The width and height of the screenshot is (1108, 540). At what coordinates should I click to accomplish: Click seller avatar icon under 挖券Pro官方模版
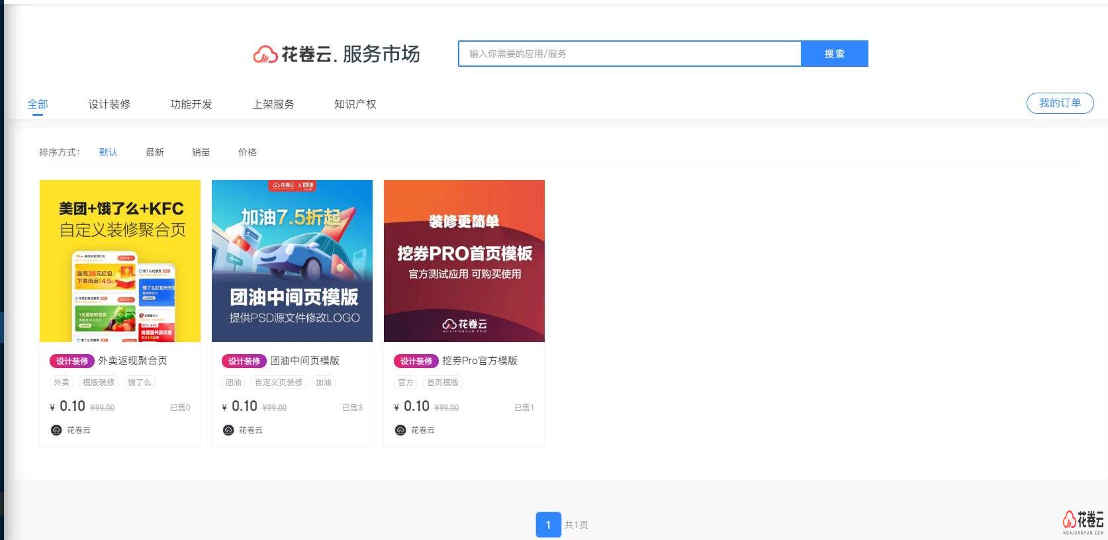(x=400, y=430)
